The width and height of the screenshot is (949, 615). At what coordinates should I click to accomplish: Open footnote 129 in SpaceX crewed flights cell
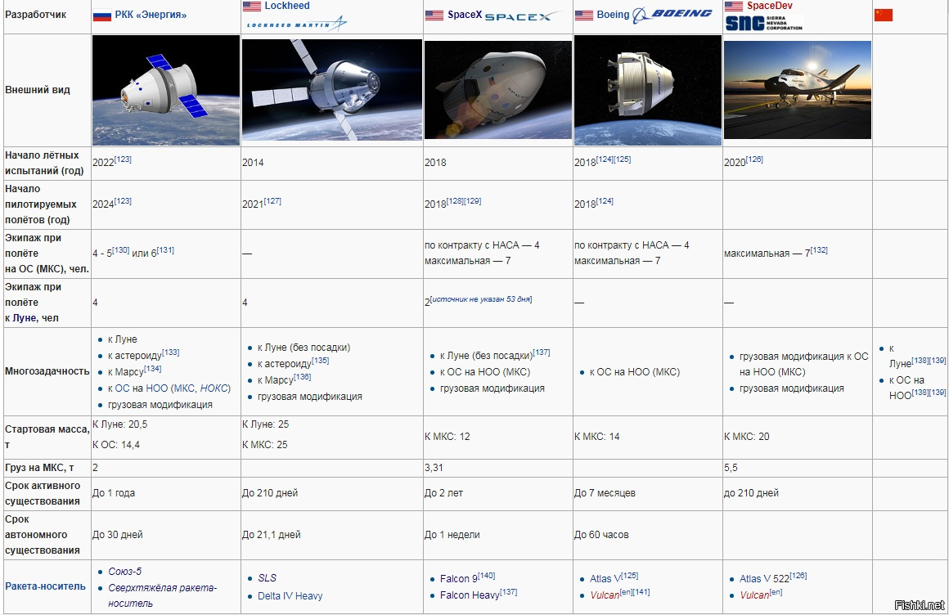click(x=473, y=201)
